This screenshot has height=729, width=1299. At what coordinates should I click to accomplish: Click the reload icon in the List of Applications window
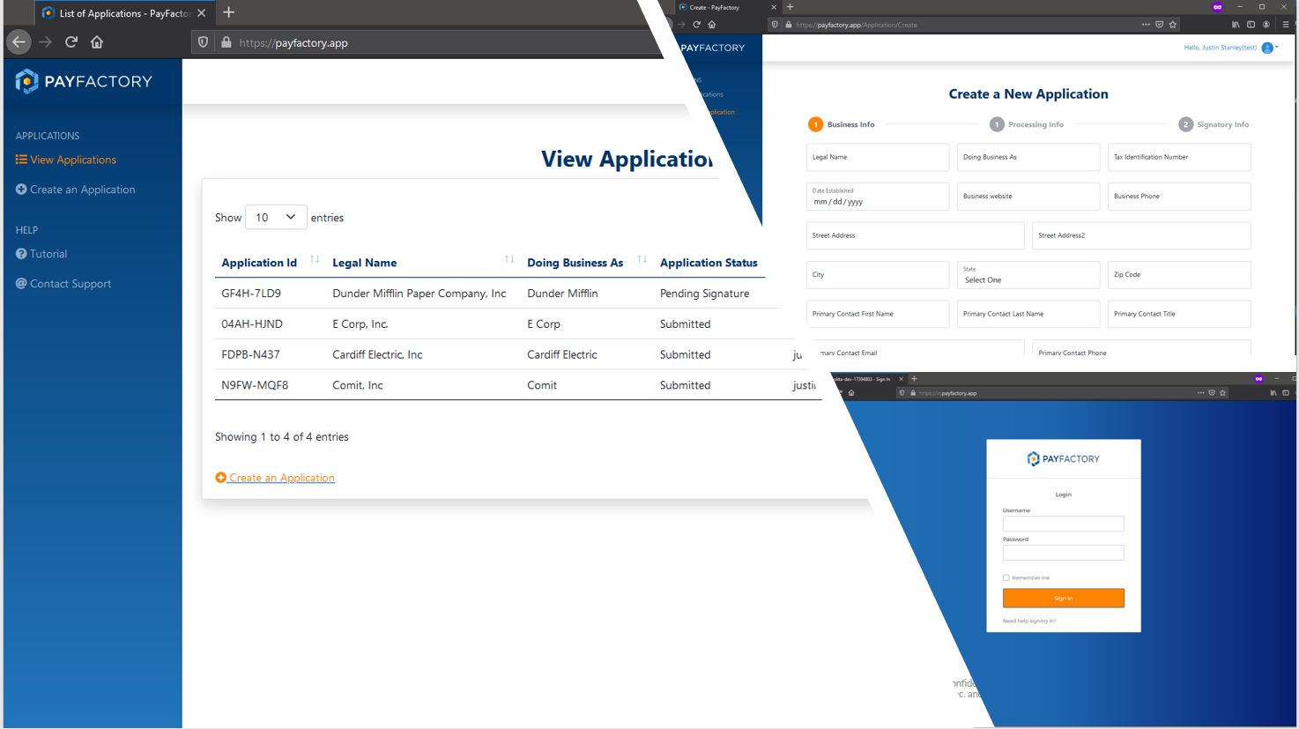tap(71, 41)
